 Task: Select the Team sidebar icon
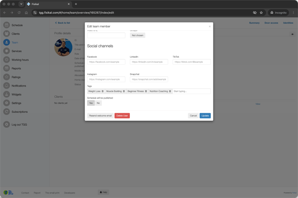pos(7,43)
